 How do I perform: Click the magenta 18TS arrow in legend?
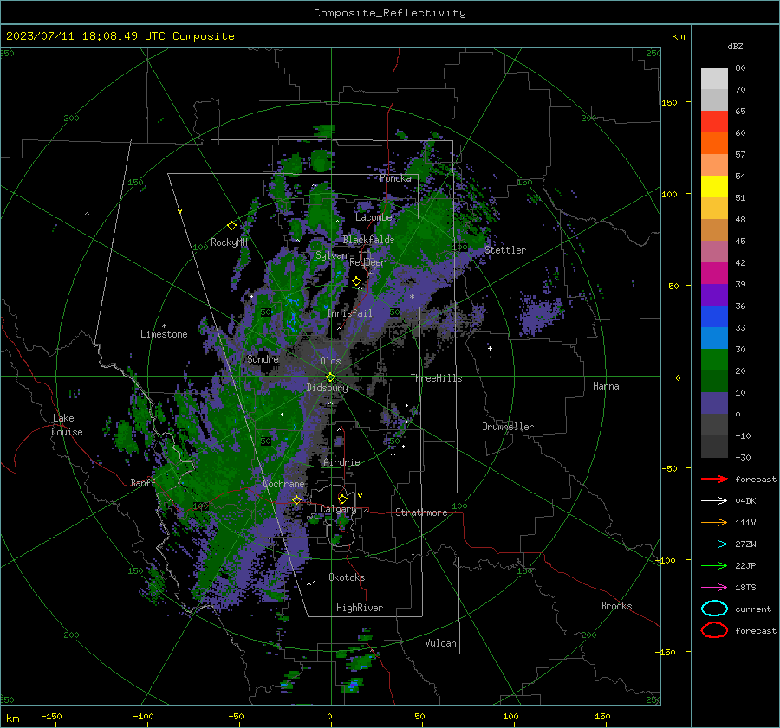pyautogui.click(x=714, y=588)
